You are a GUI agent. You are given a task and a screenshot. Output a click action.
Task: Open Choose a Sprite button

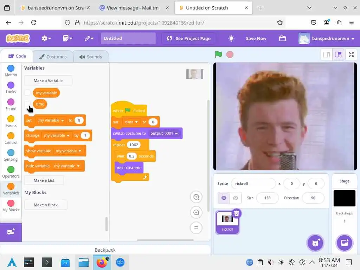click(315, 243)
